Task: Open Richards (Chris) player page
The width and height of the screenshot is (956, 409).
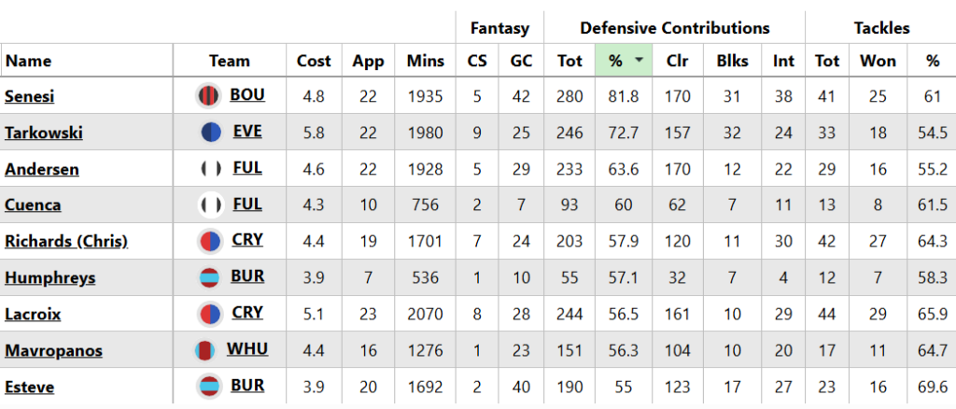Action: [66, 241]
